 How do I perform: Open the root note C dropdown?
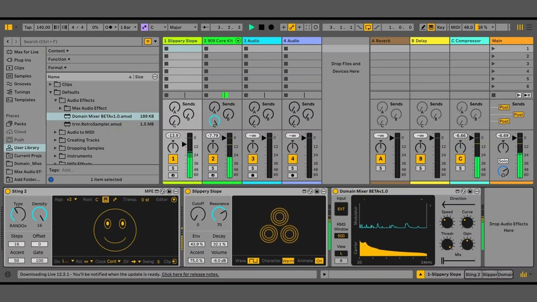coord(158,27)
